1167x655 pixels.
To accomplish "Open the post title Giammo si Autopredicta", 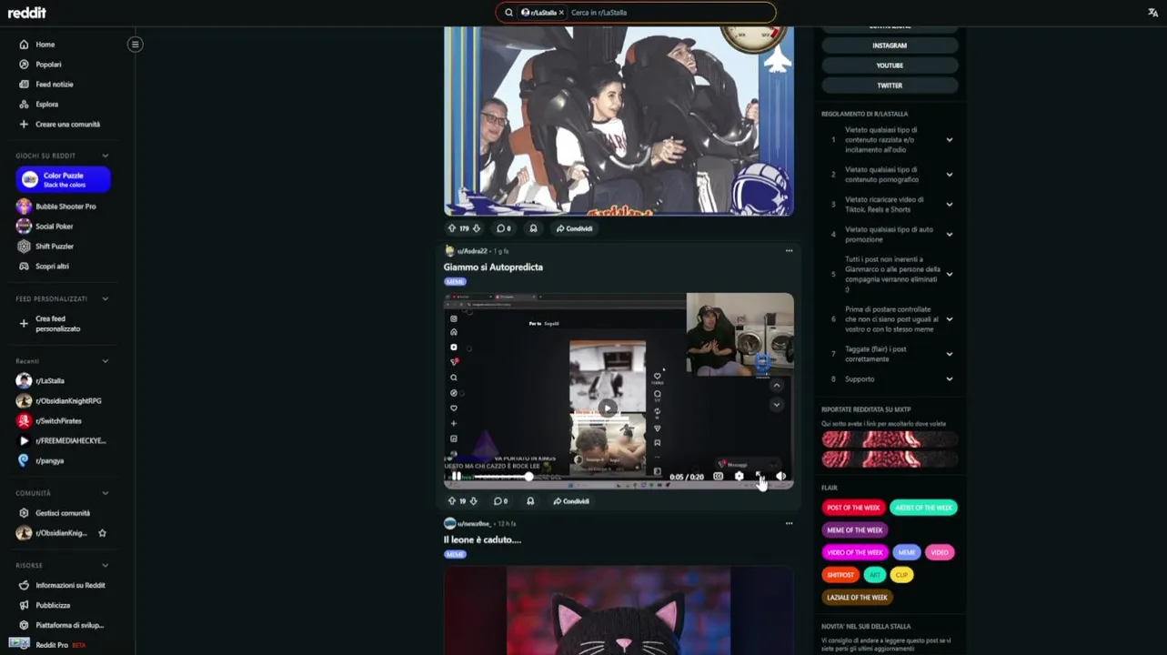I will 493,267.
